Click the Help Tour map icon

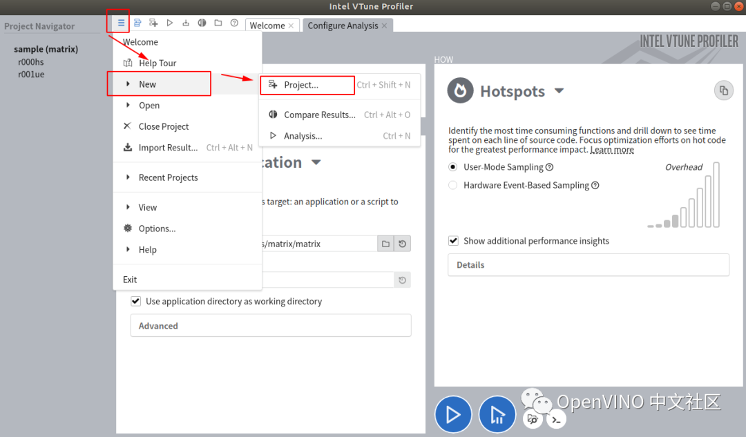128,63
